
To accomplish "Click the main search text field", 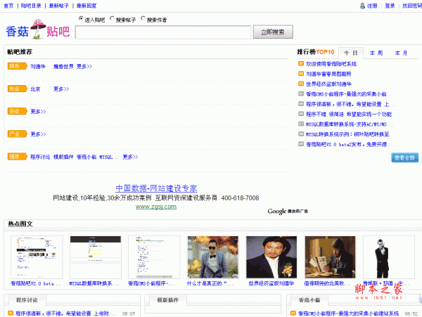I will (x=163, y=32).
